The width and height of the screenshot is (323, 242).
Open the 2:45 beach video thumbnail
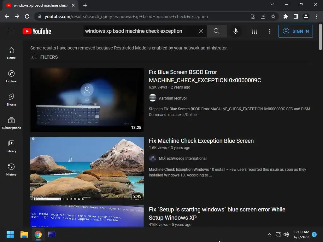point(87,169)
